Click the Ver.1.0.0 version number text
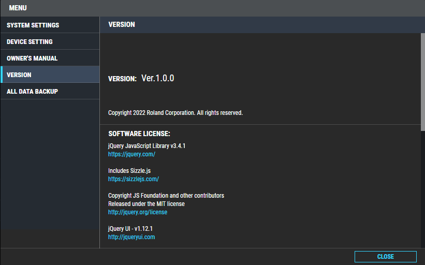 (x=158, y=78)
